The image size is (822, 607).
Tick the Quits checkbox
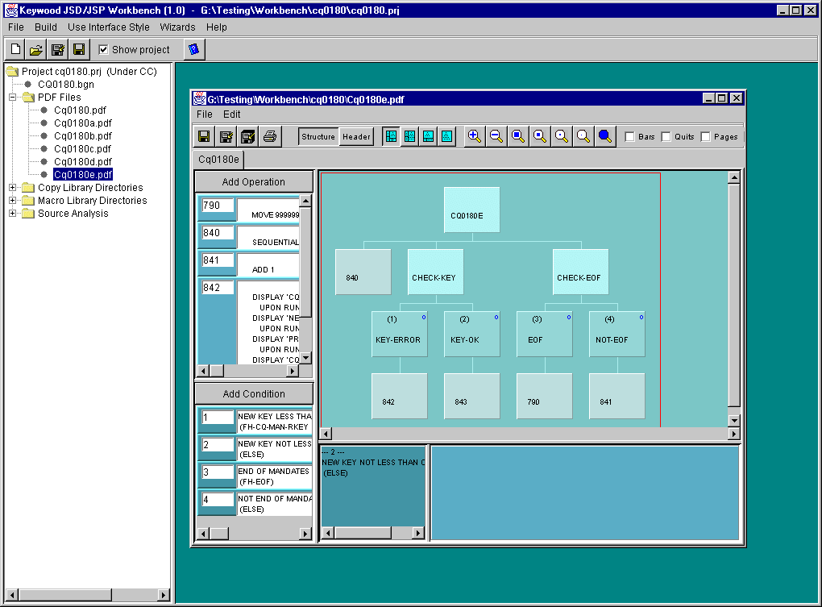click(x=666, y=137)
